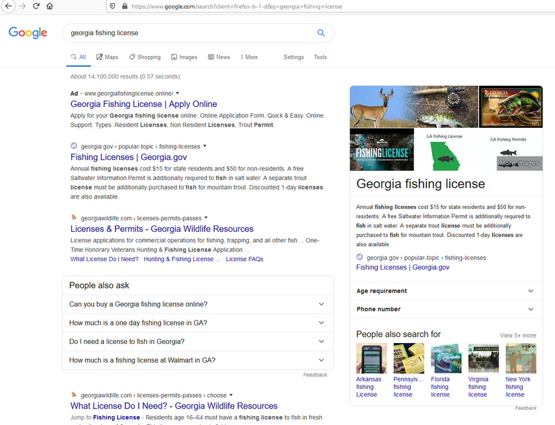Click inside the Google search input field

click(189, 33)
